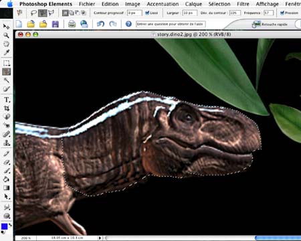Reset default colors mini icon
Image resolution: width=301 pixels, height=241 pixels.
(x=3, y=232)
